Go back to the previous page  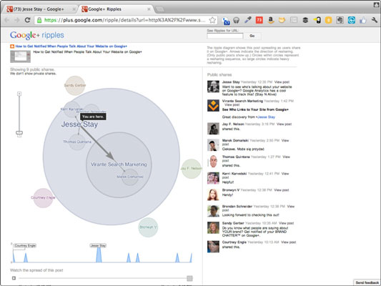(x=7, y=20)
